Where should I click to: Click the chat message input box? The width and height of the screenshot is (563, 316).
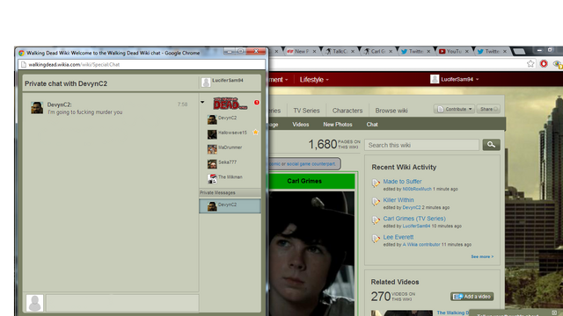click(x=122, y=303)
